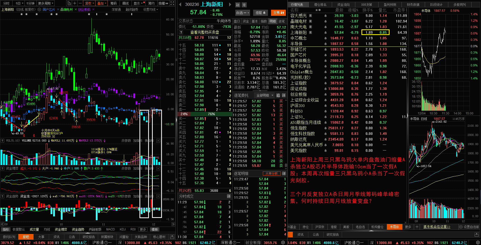The height and width of the screenshot is (245, 481).
Task: Expand 更多 indicators next to RSI
Action: 143,229
